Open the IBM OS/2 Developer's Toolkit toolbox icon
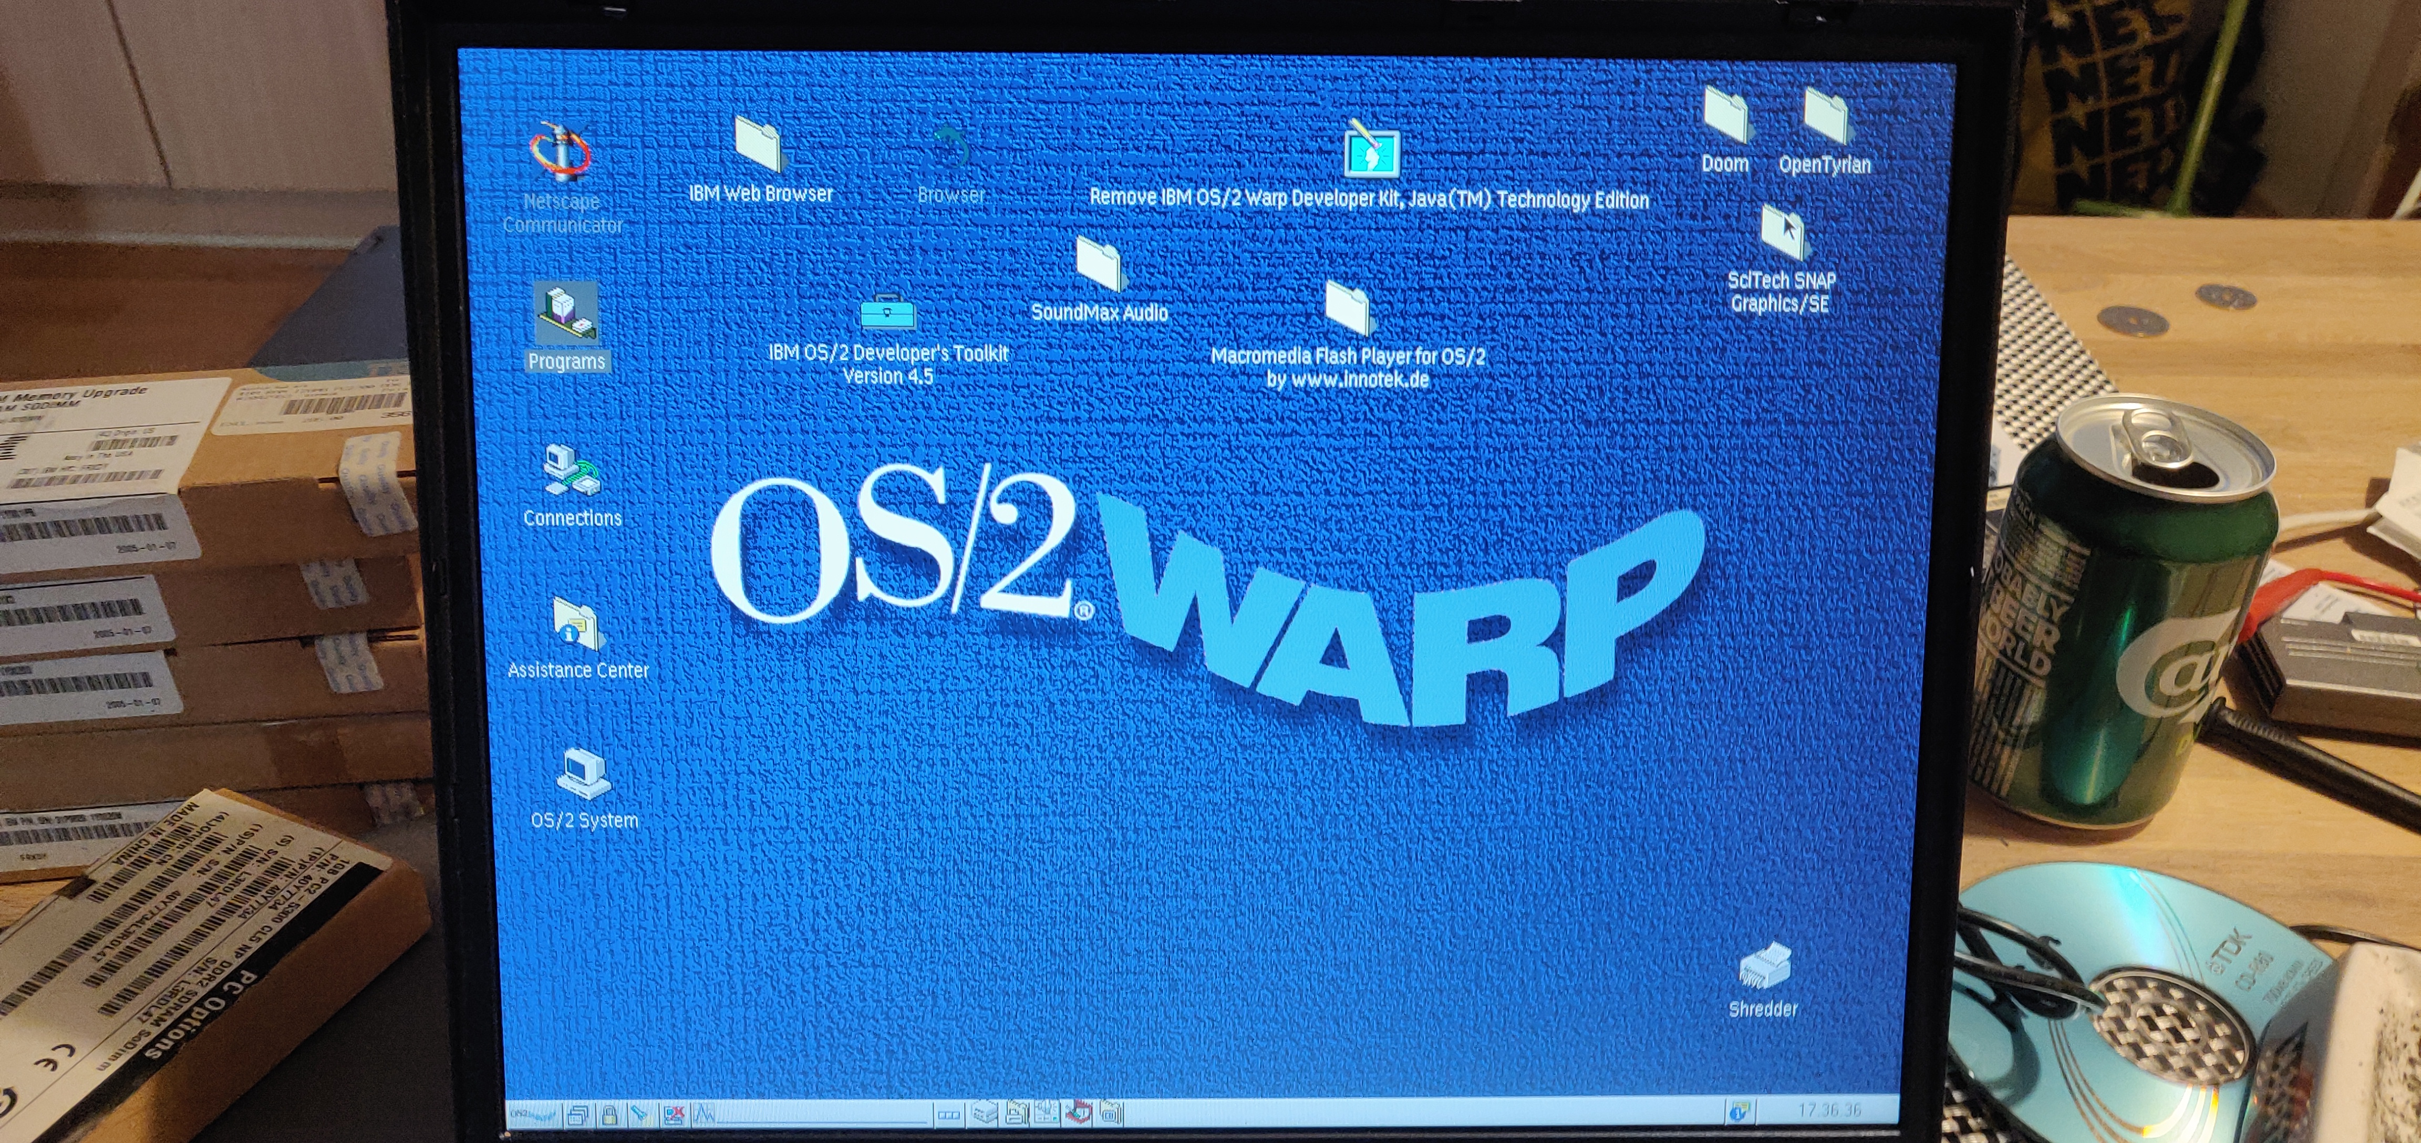 tap(887, 313)
